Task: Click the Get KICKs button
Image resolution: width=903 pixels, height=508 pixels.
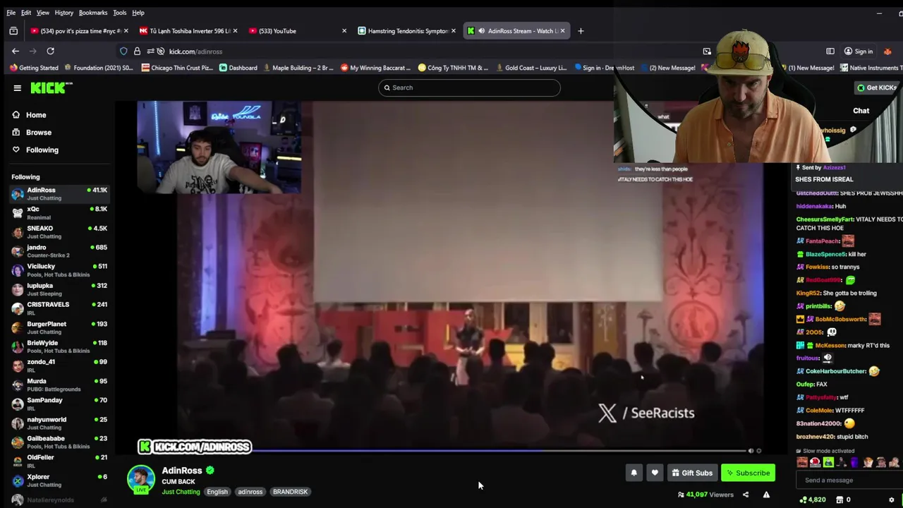Action: click(x=877, y=87)
